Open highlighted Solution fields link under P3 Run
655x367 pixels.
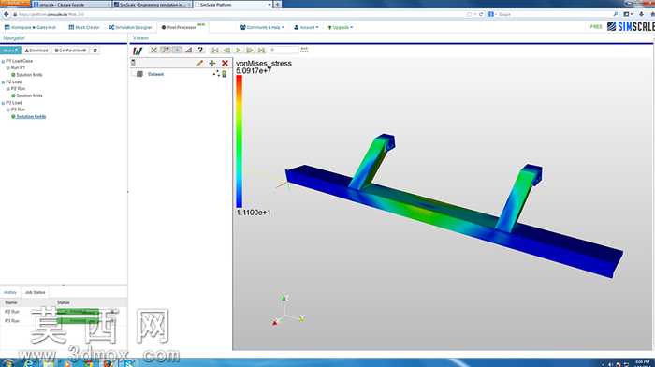click(x=31, y=117)
